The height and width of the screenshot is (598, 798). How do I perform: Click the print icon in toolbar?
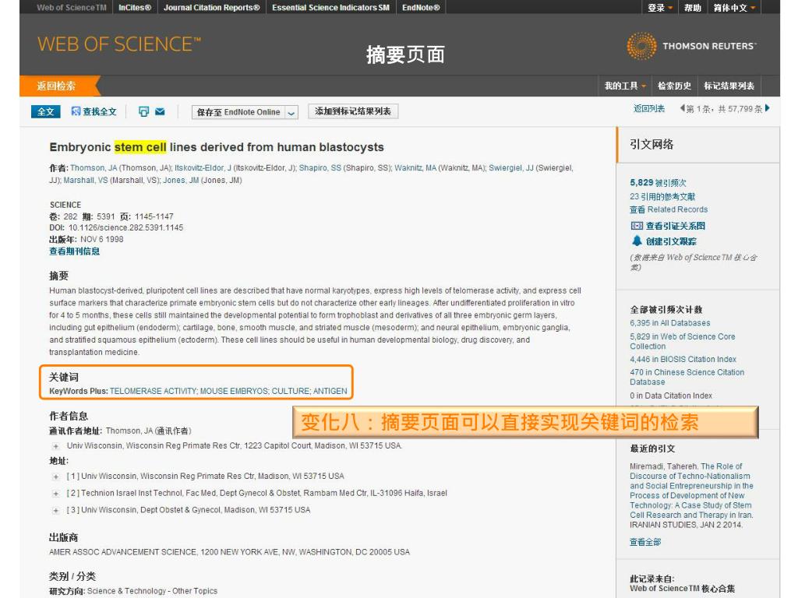pos(143,111)
